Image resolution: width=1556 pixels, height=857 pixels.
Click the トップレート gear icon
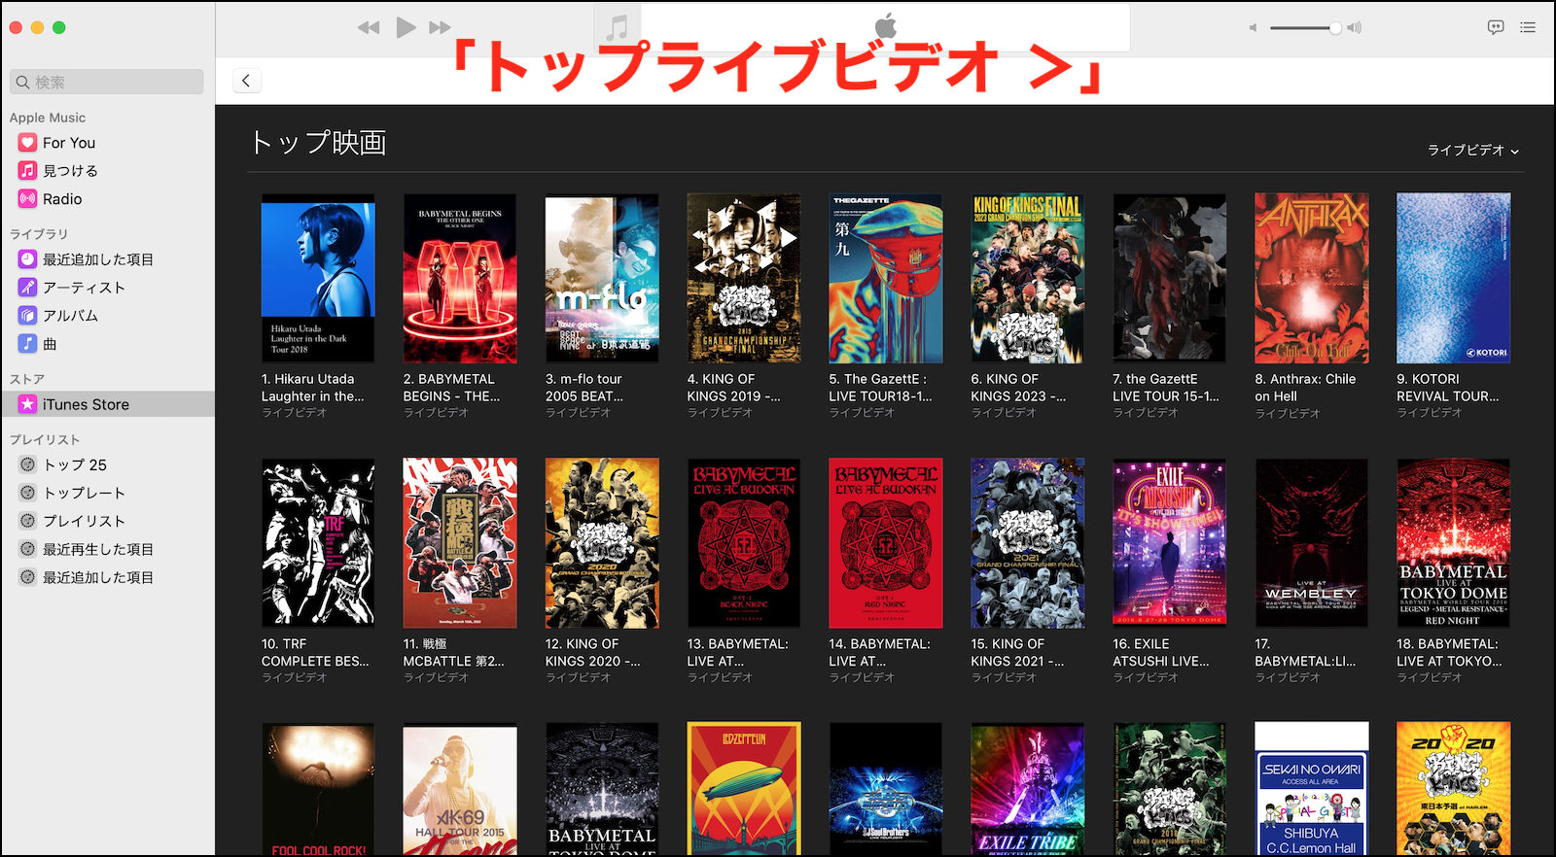pos(27,493)
